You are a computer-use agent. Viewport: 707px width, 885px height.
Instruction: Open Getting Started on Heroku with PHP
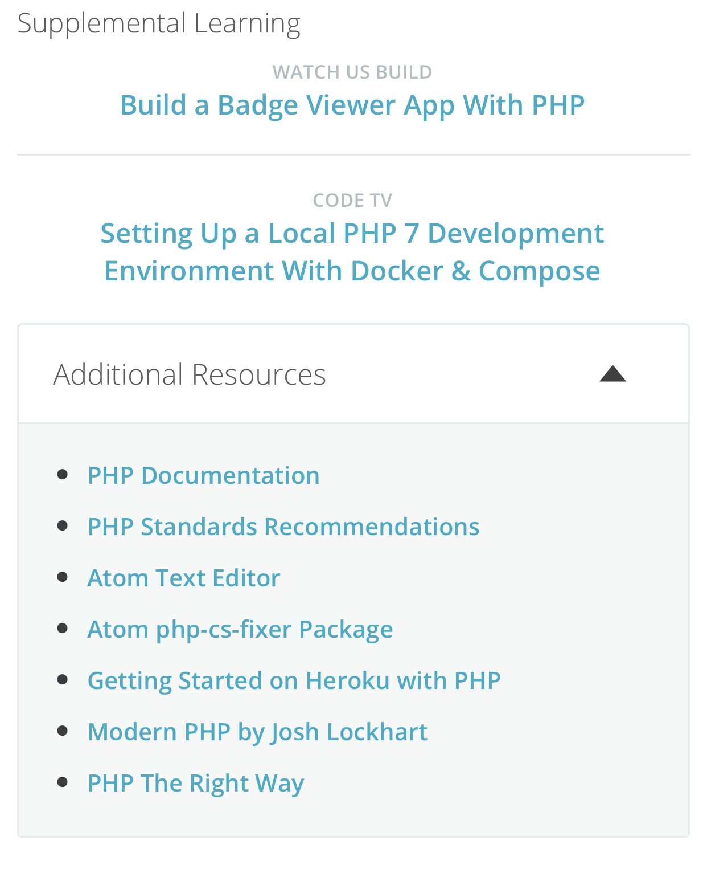coord(294,680)
